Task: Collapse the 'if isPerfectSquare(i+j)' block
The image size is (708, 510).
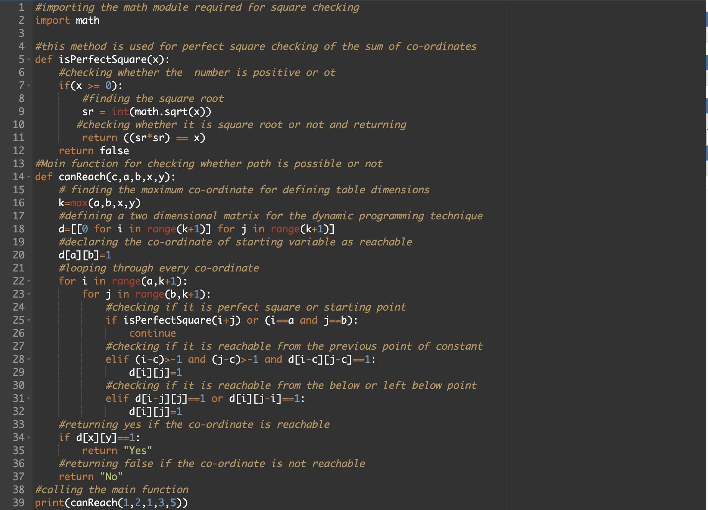Action: (x=29, y=321)
